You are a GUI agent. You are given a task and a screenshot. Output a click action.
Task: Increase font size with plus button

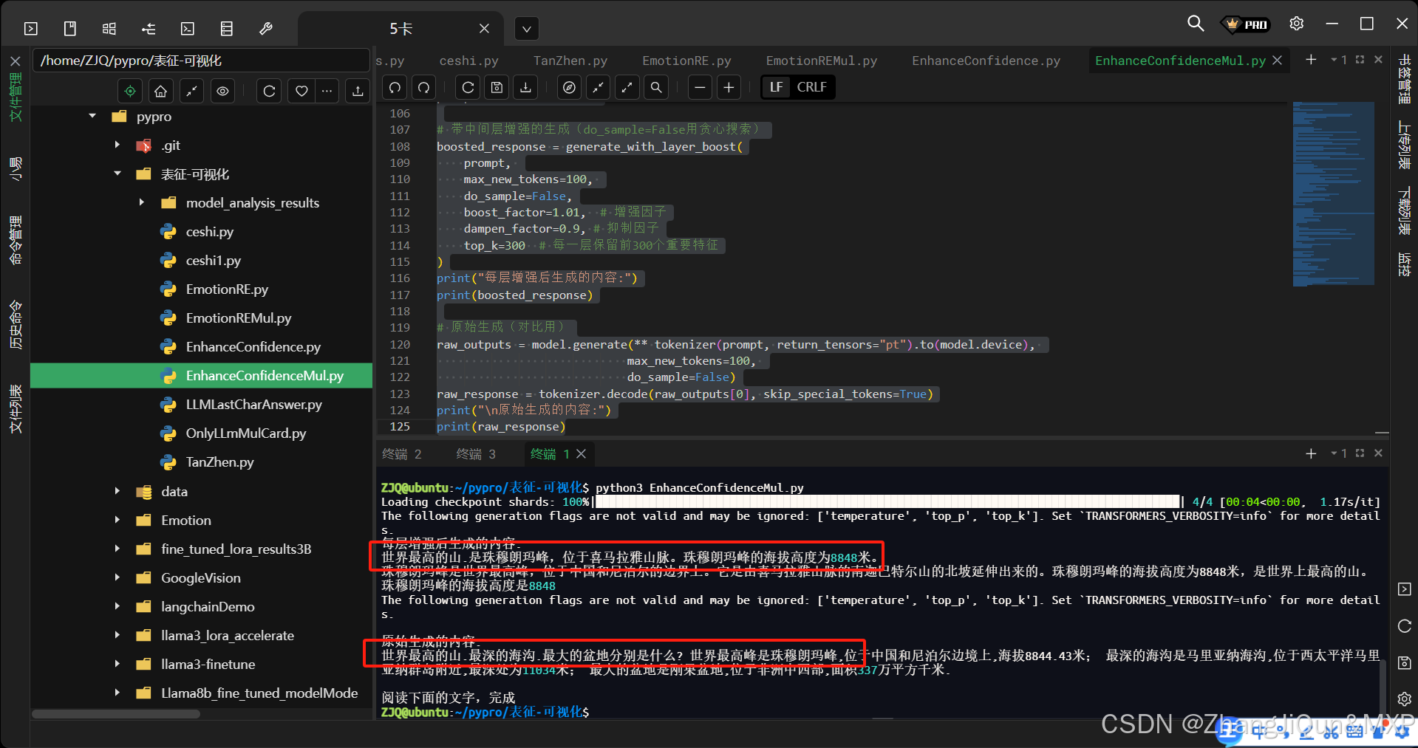(x=729, y=87)
